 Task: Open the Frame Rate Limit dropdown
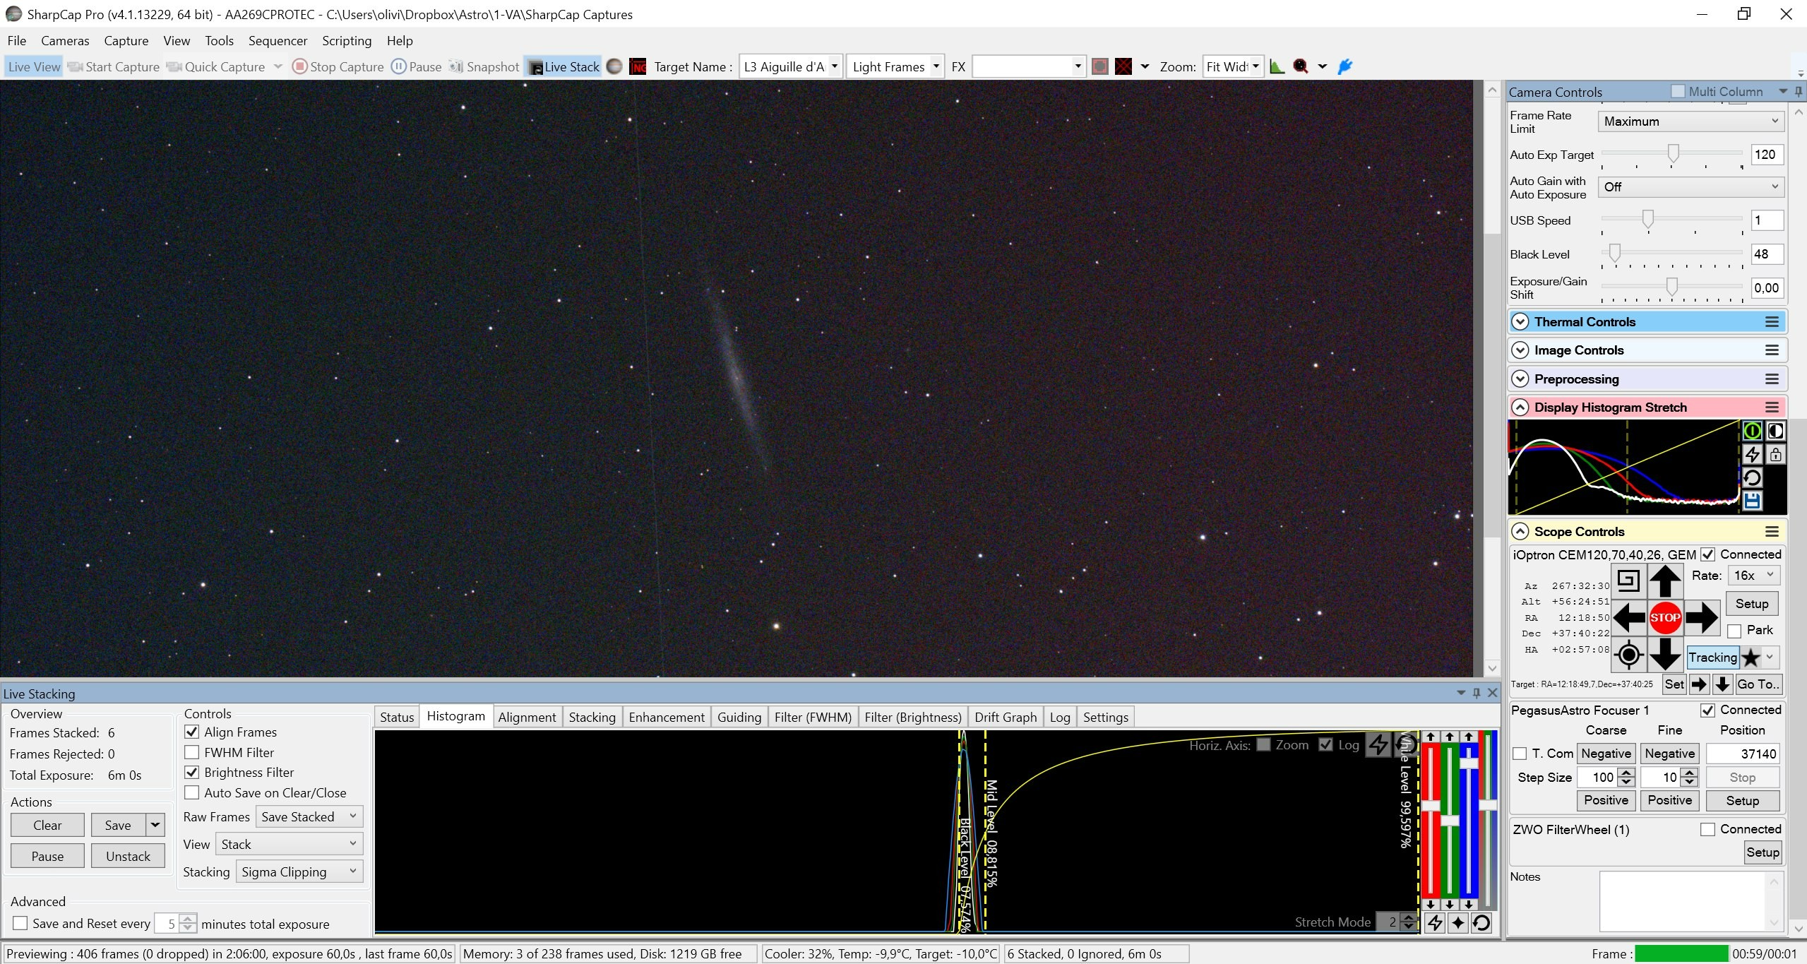click(x=1690, y=121)
